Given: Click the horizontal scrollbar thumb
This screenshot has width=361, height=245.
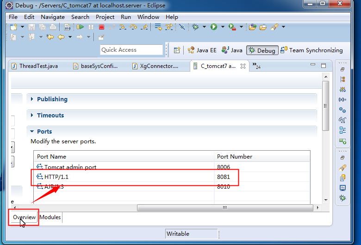Looking at the screenshot, I should [x=225, y=208].
